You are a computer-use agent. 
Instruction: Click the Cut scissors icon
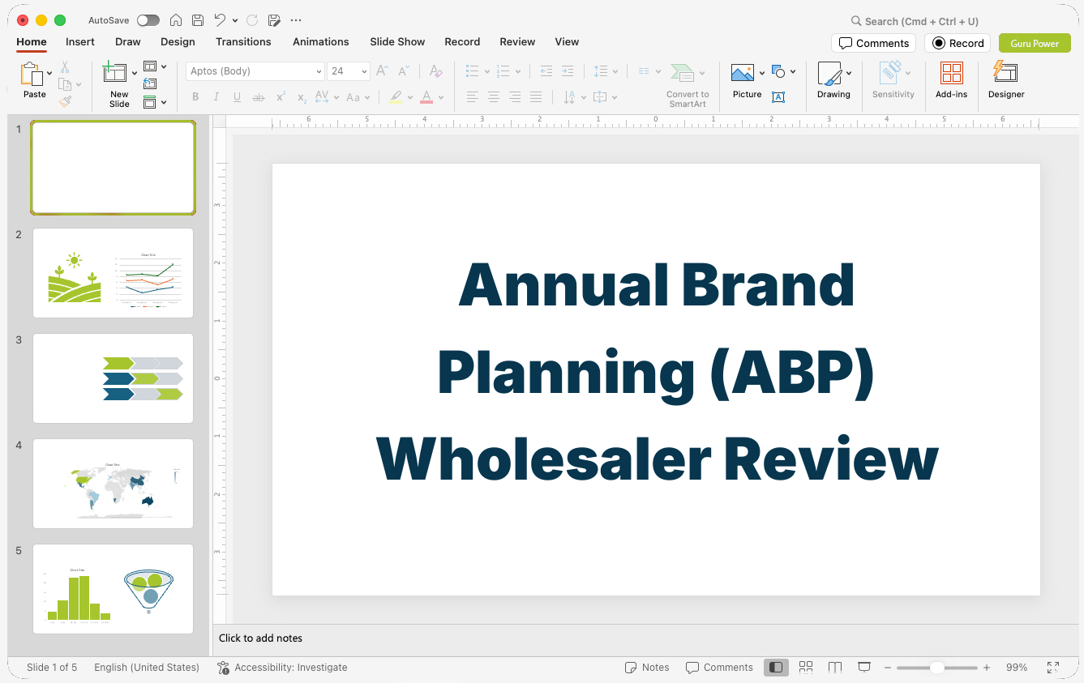tap(65, 67)
